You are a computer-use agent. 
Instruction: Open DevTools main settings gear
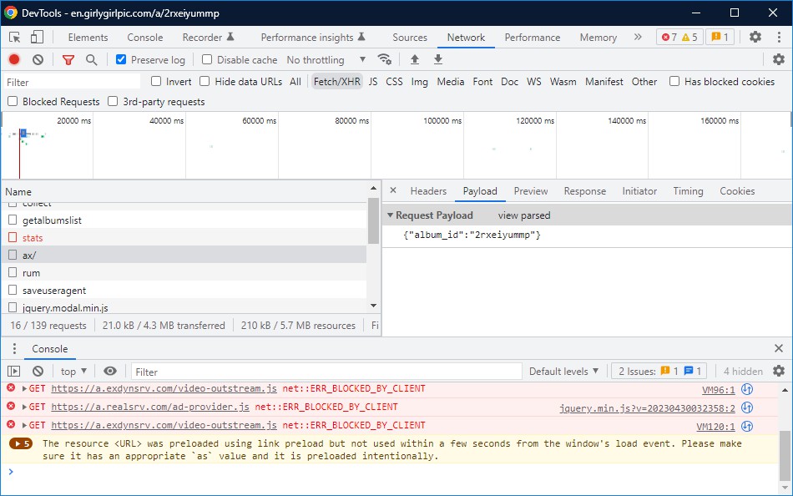click(755, 37)
